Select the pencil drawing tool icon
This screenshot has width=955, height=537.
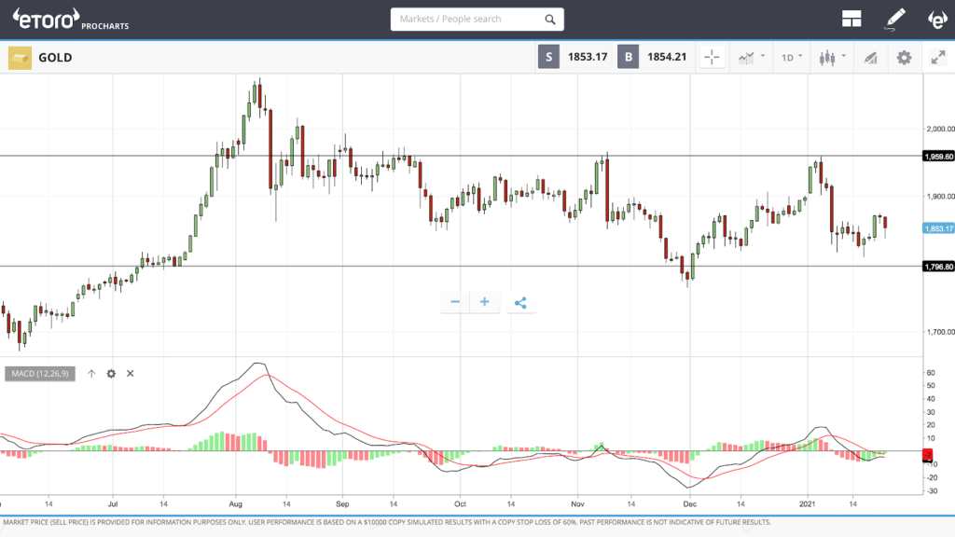[x=894, y=19]
